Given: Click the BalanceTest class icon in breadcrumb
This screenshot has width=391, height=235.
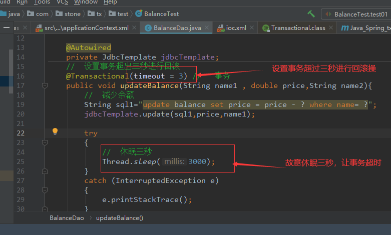Looking at the screenshot, I should point(139,13).
